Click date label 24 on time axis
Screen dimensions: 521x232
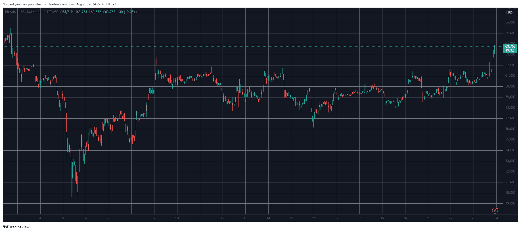[x=496, y=218]
